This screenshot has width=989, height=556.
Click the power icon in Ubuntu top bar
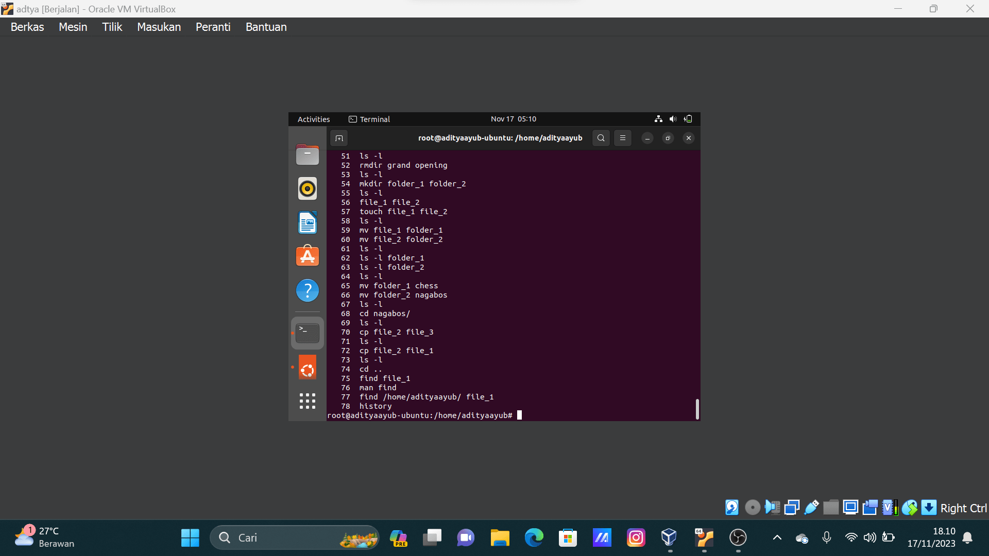[x=688, y=119]
